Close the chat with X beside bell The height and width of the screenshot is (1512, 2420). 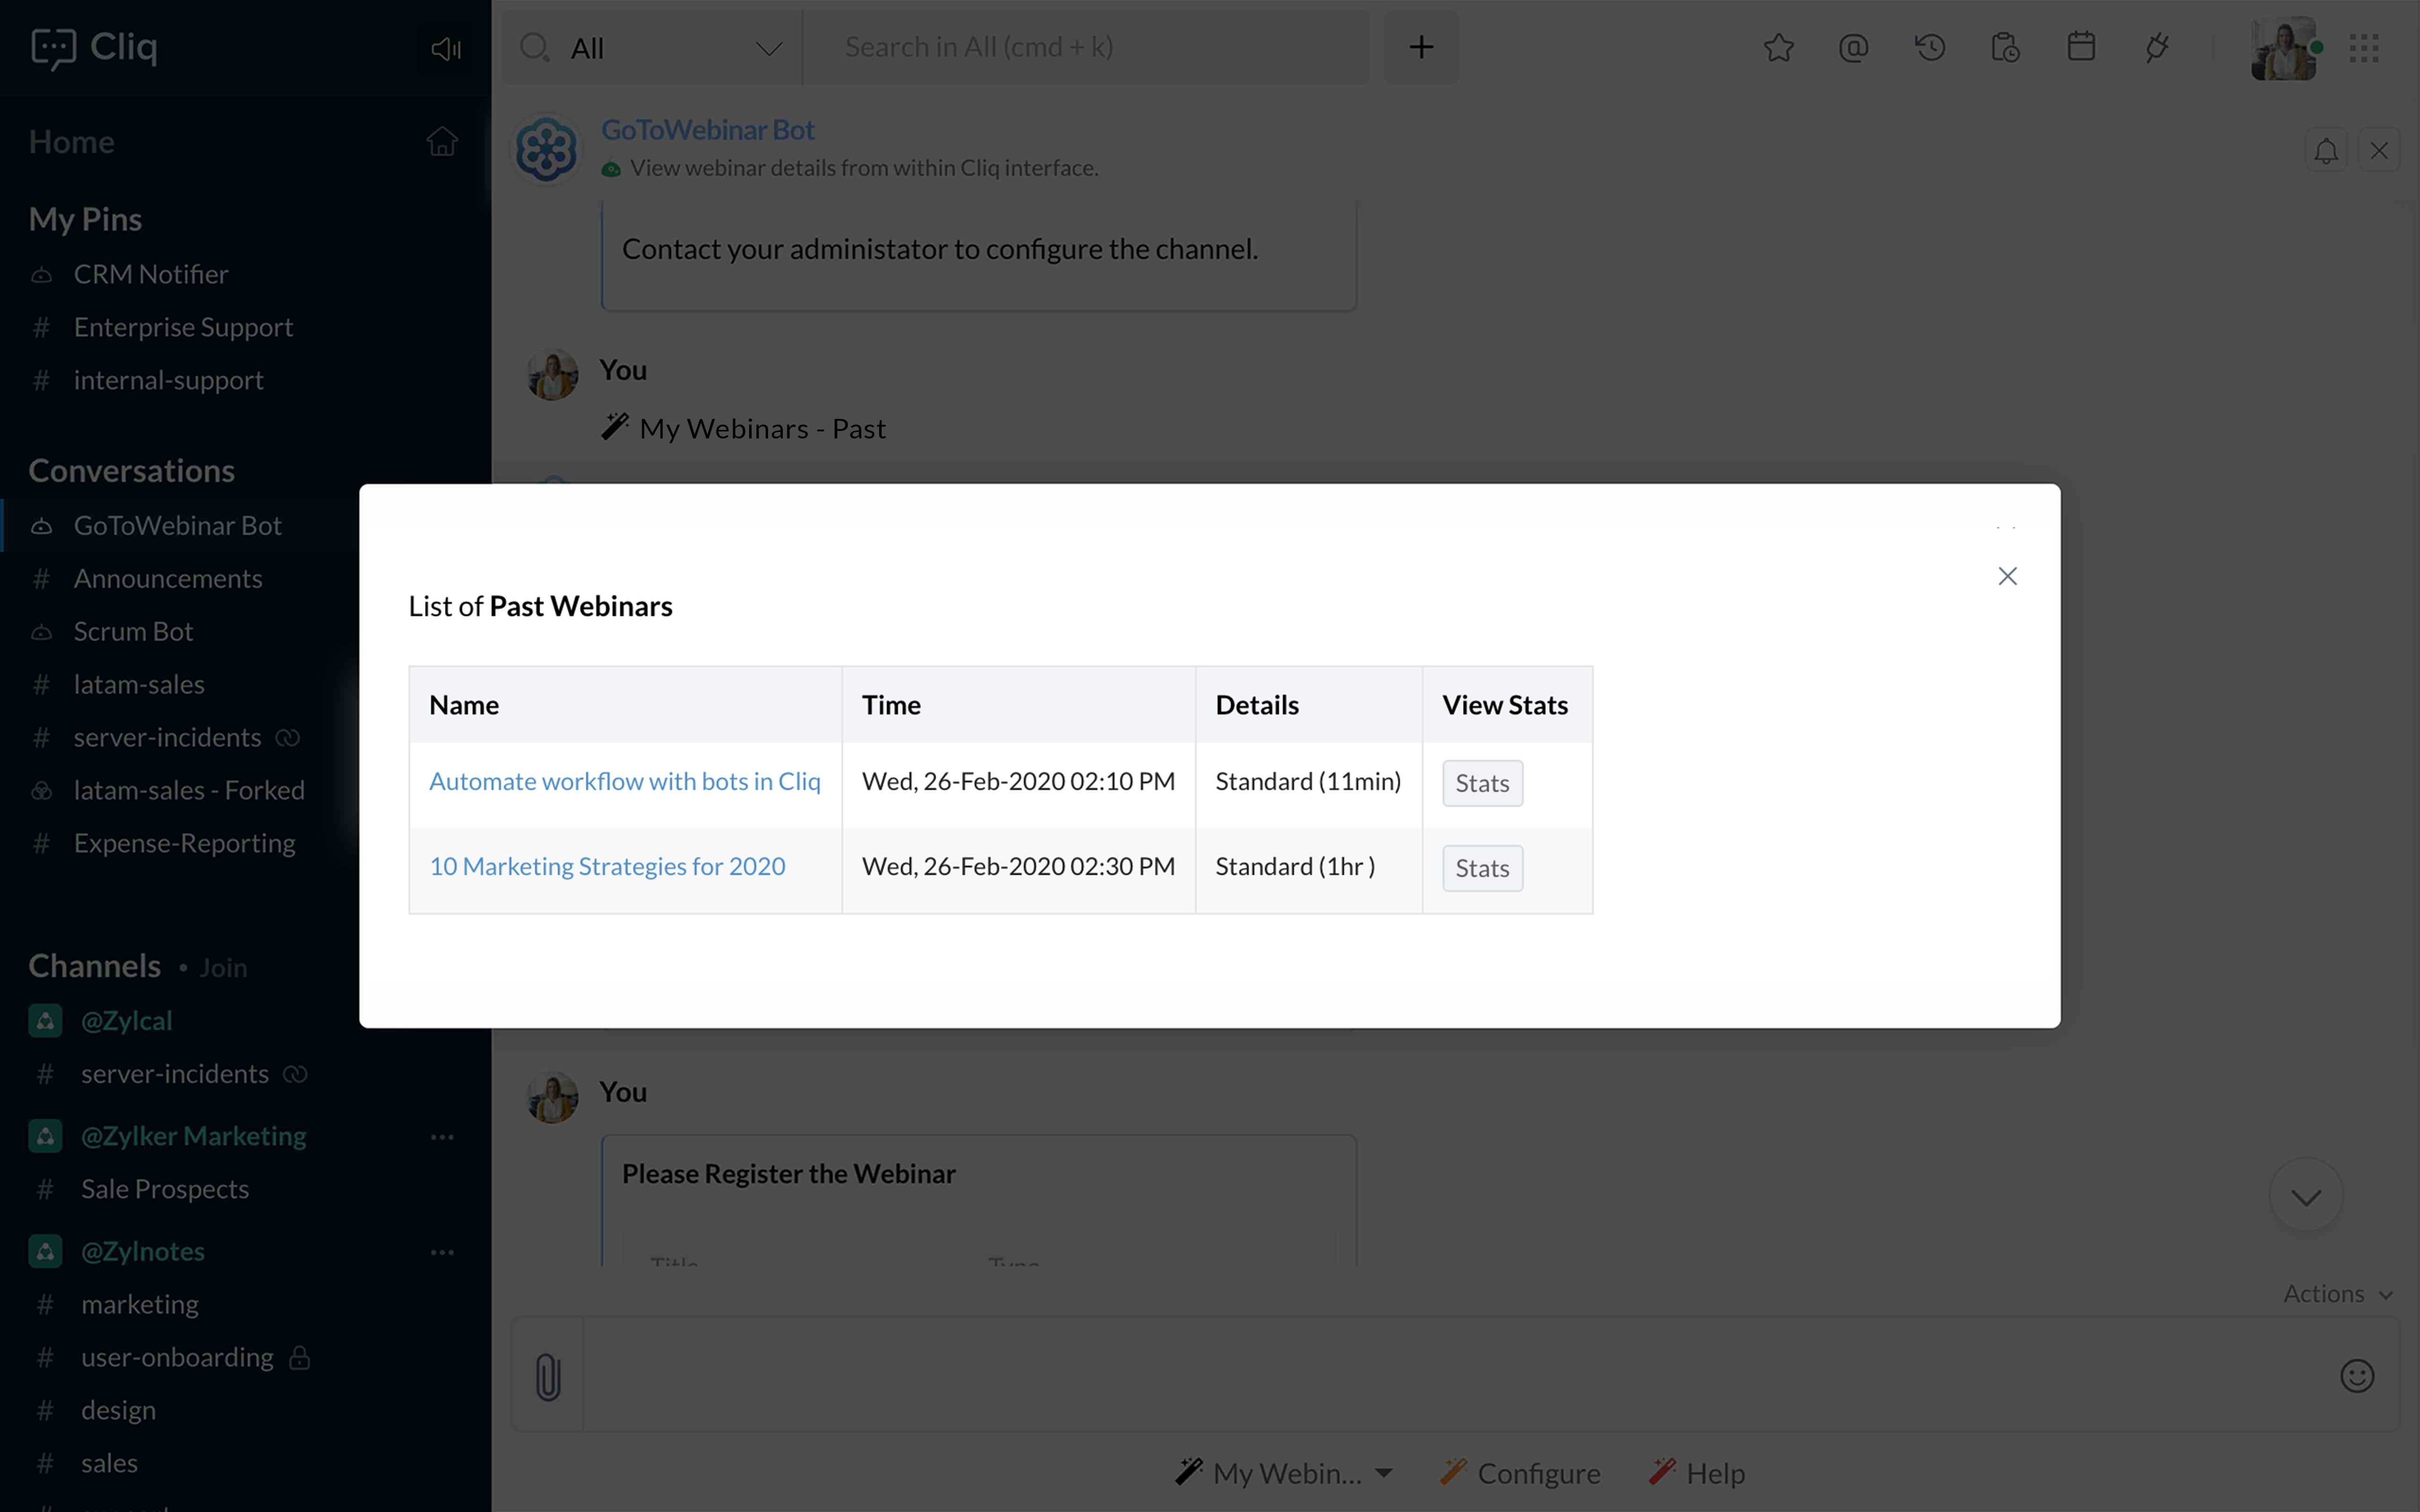2379,151
